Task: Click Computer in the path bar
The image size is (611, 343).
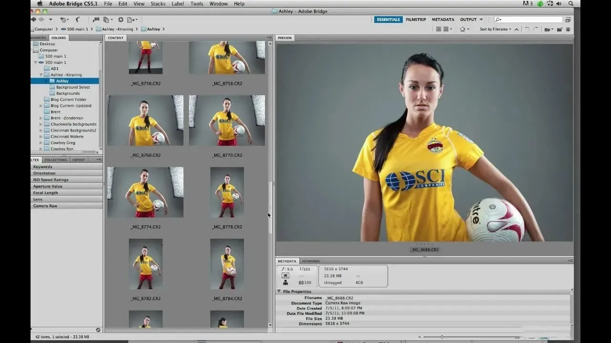Action: pos(43,29)
